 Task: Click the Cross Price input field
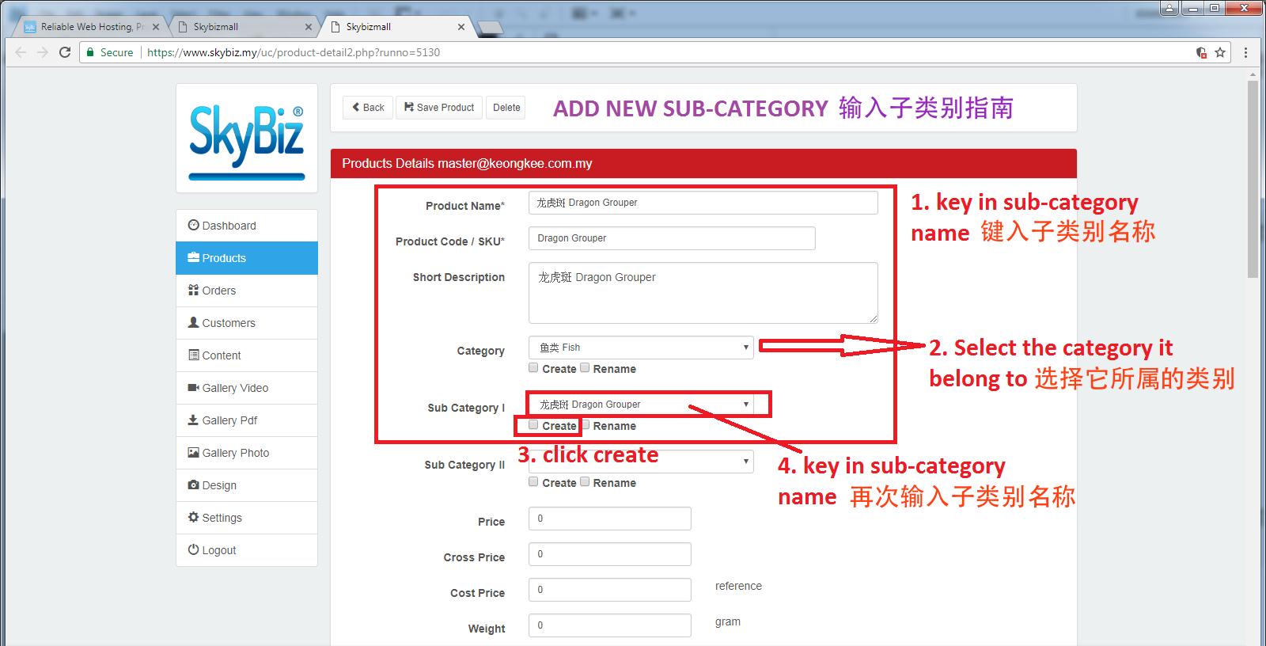point(610,554)
